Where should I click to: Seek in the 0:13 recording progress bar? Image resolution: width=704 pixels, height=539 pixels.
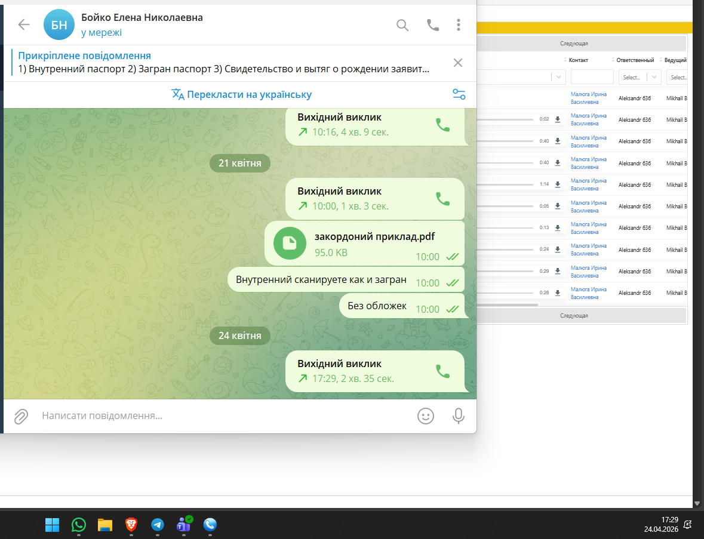coord(505,228)
